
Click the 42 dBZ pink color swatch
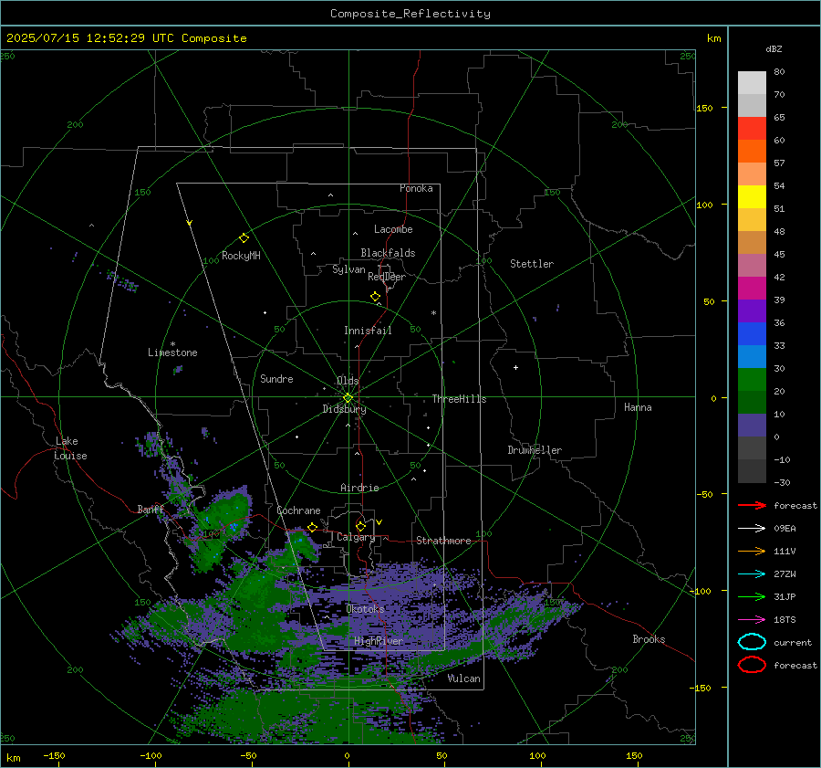coord(752,265)
